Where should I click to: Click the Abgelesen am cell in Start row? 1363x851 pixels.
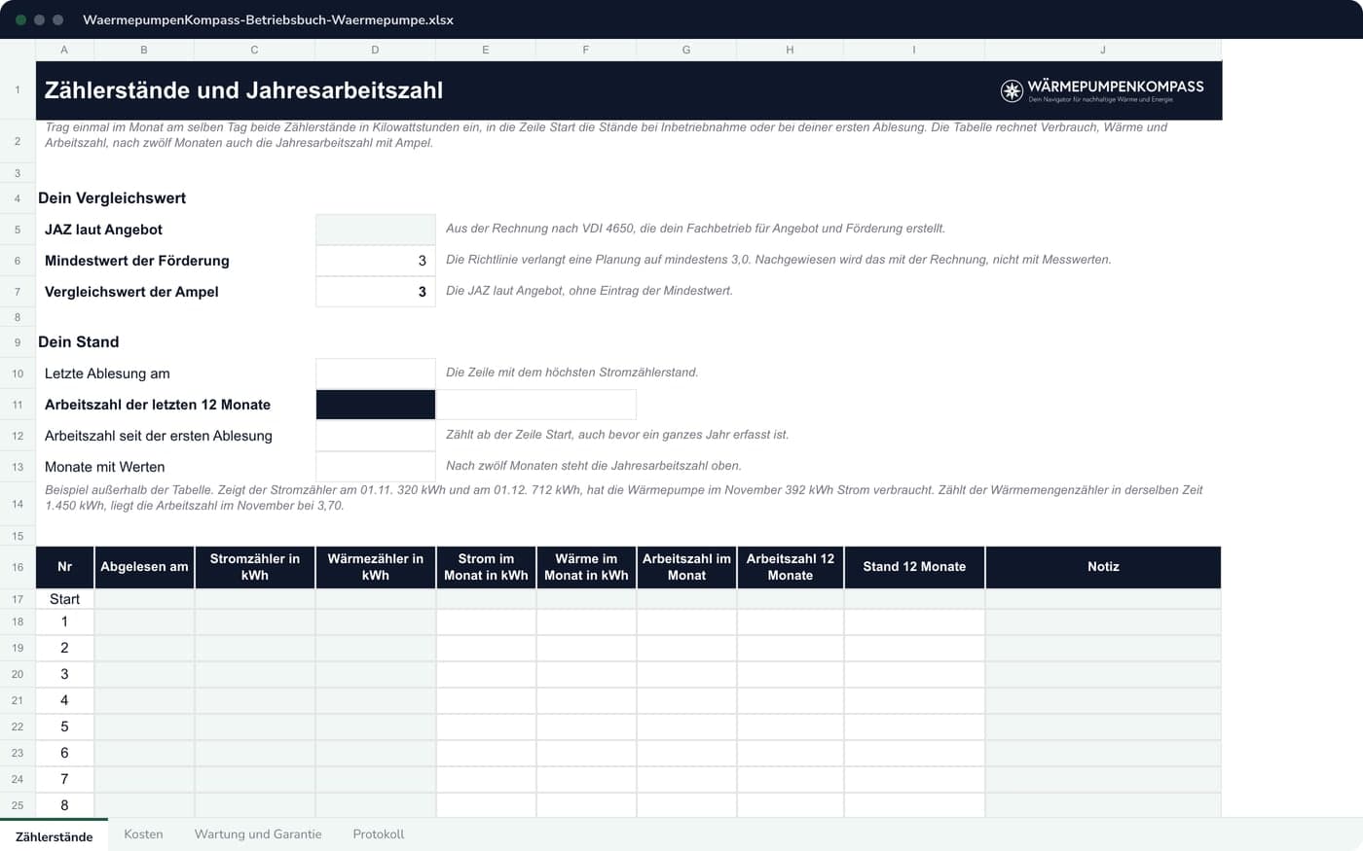click(x=144, y=599)
